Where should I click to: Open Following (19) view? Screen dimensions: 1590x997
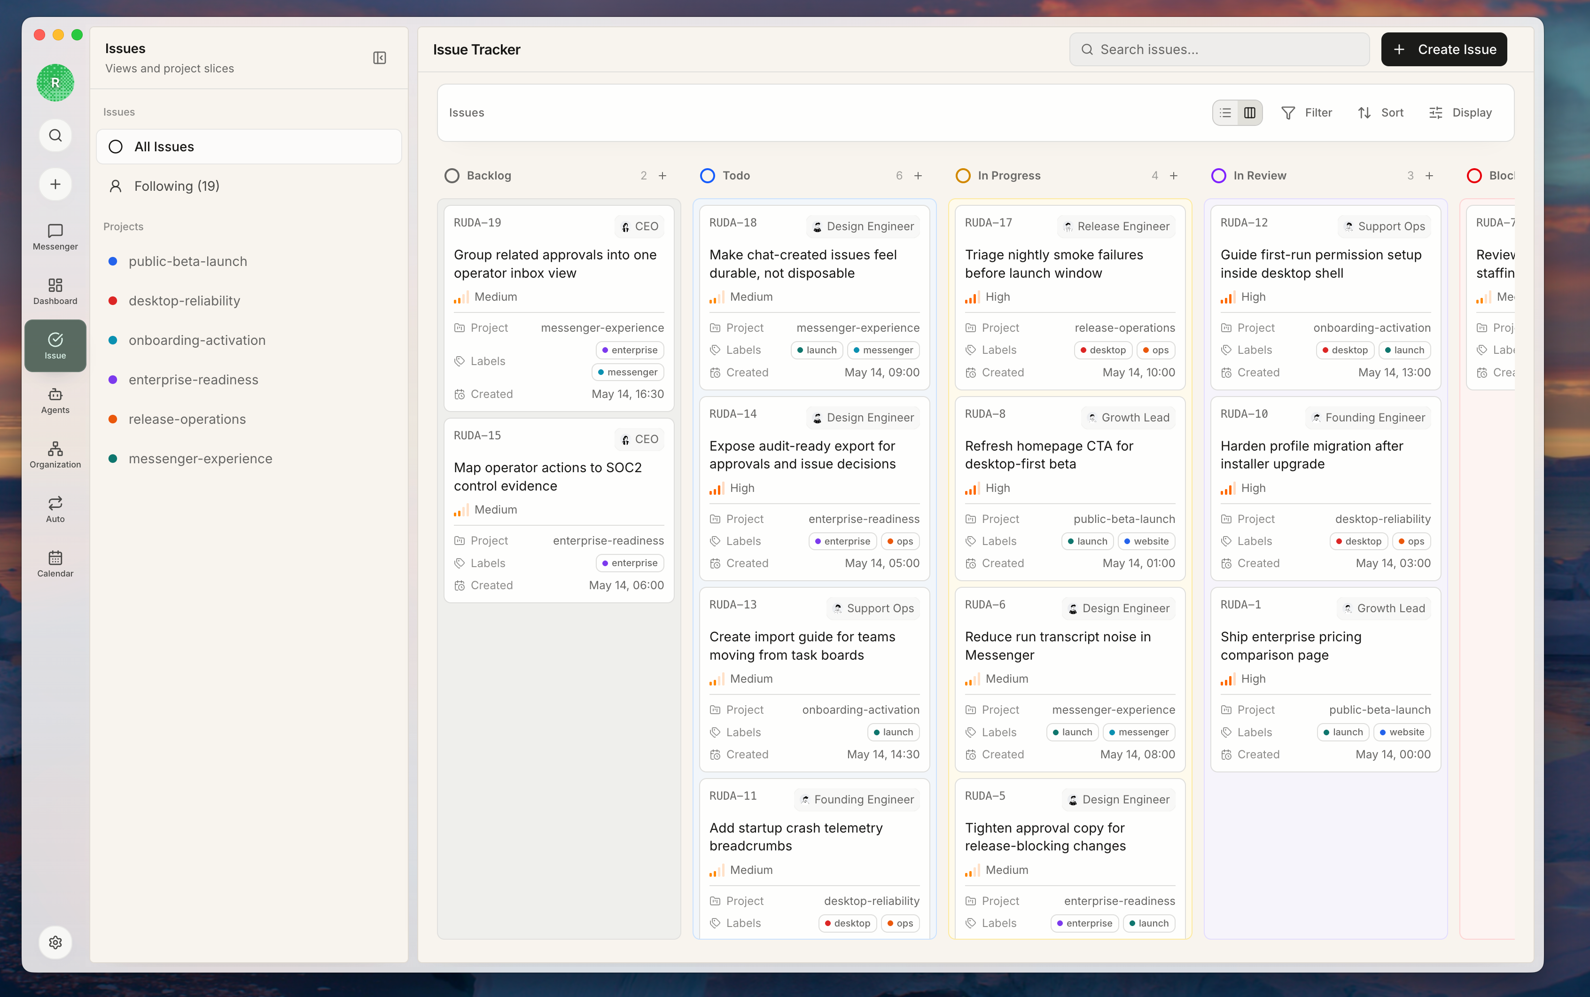coord(249,186)
